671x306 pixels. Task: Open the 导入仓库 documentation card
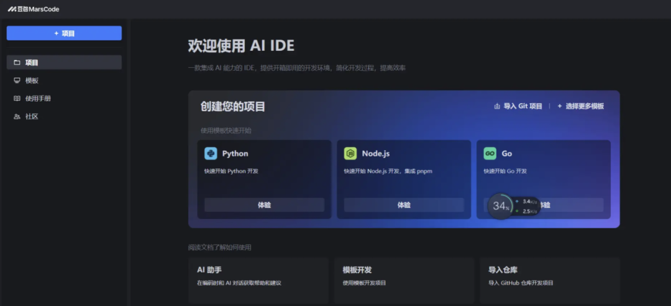(x=550, y=280)
